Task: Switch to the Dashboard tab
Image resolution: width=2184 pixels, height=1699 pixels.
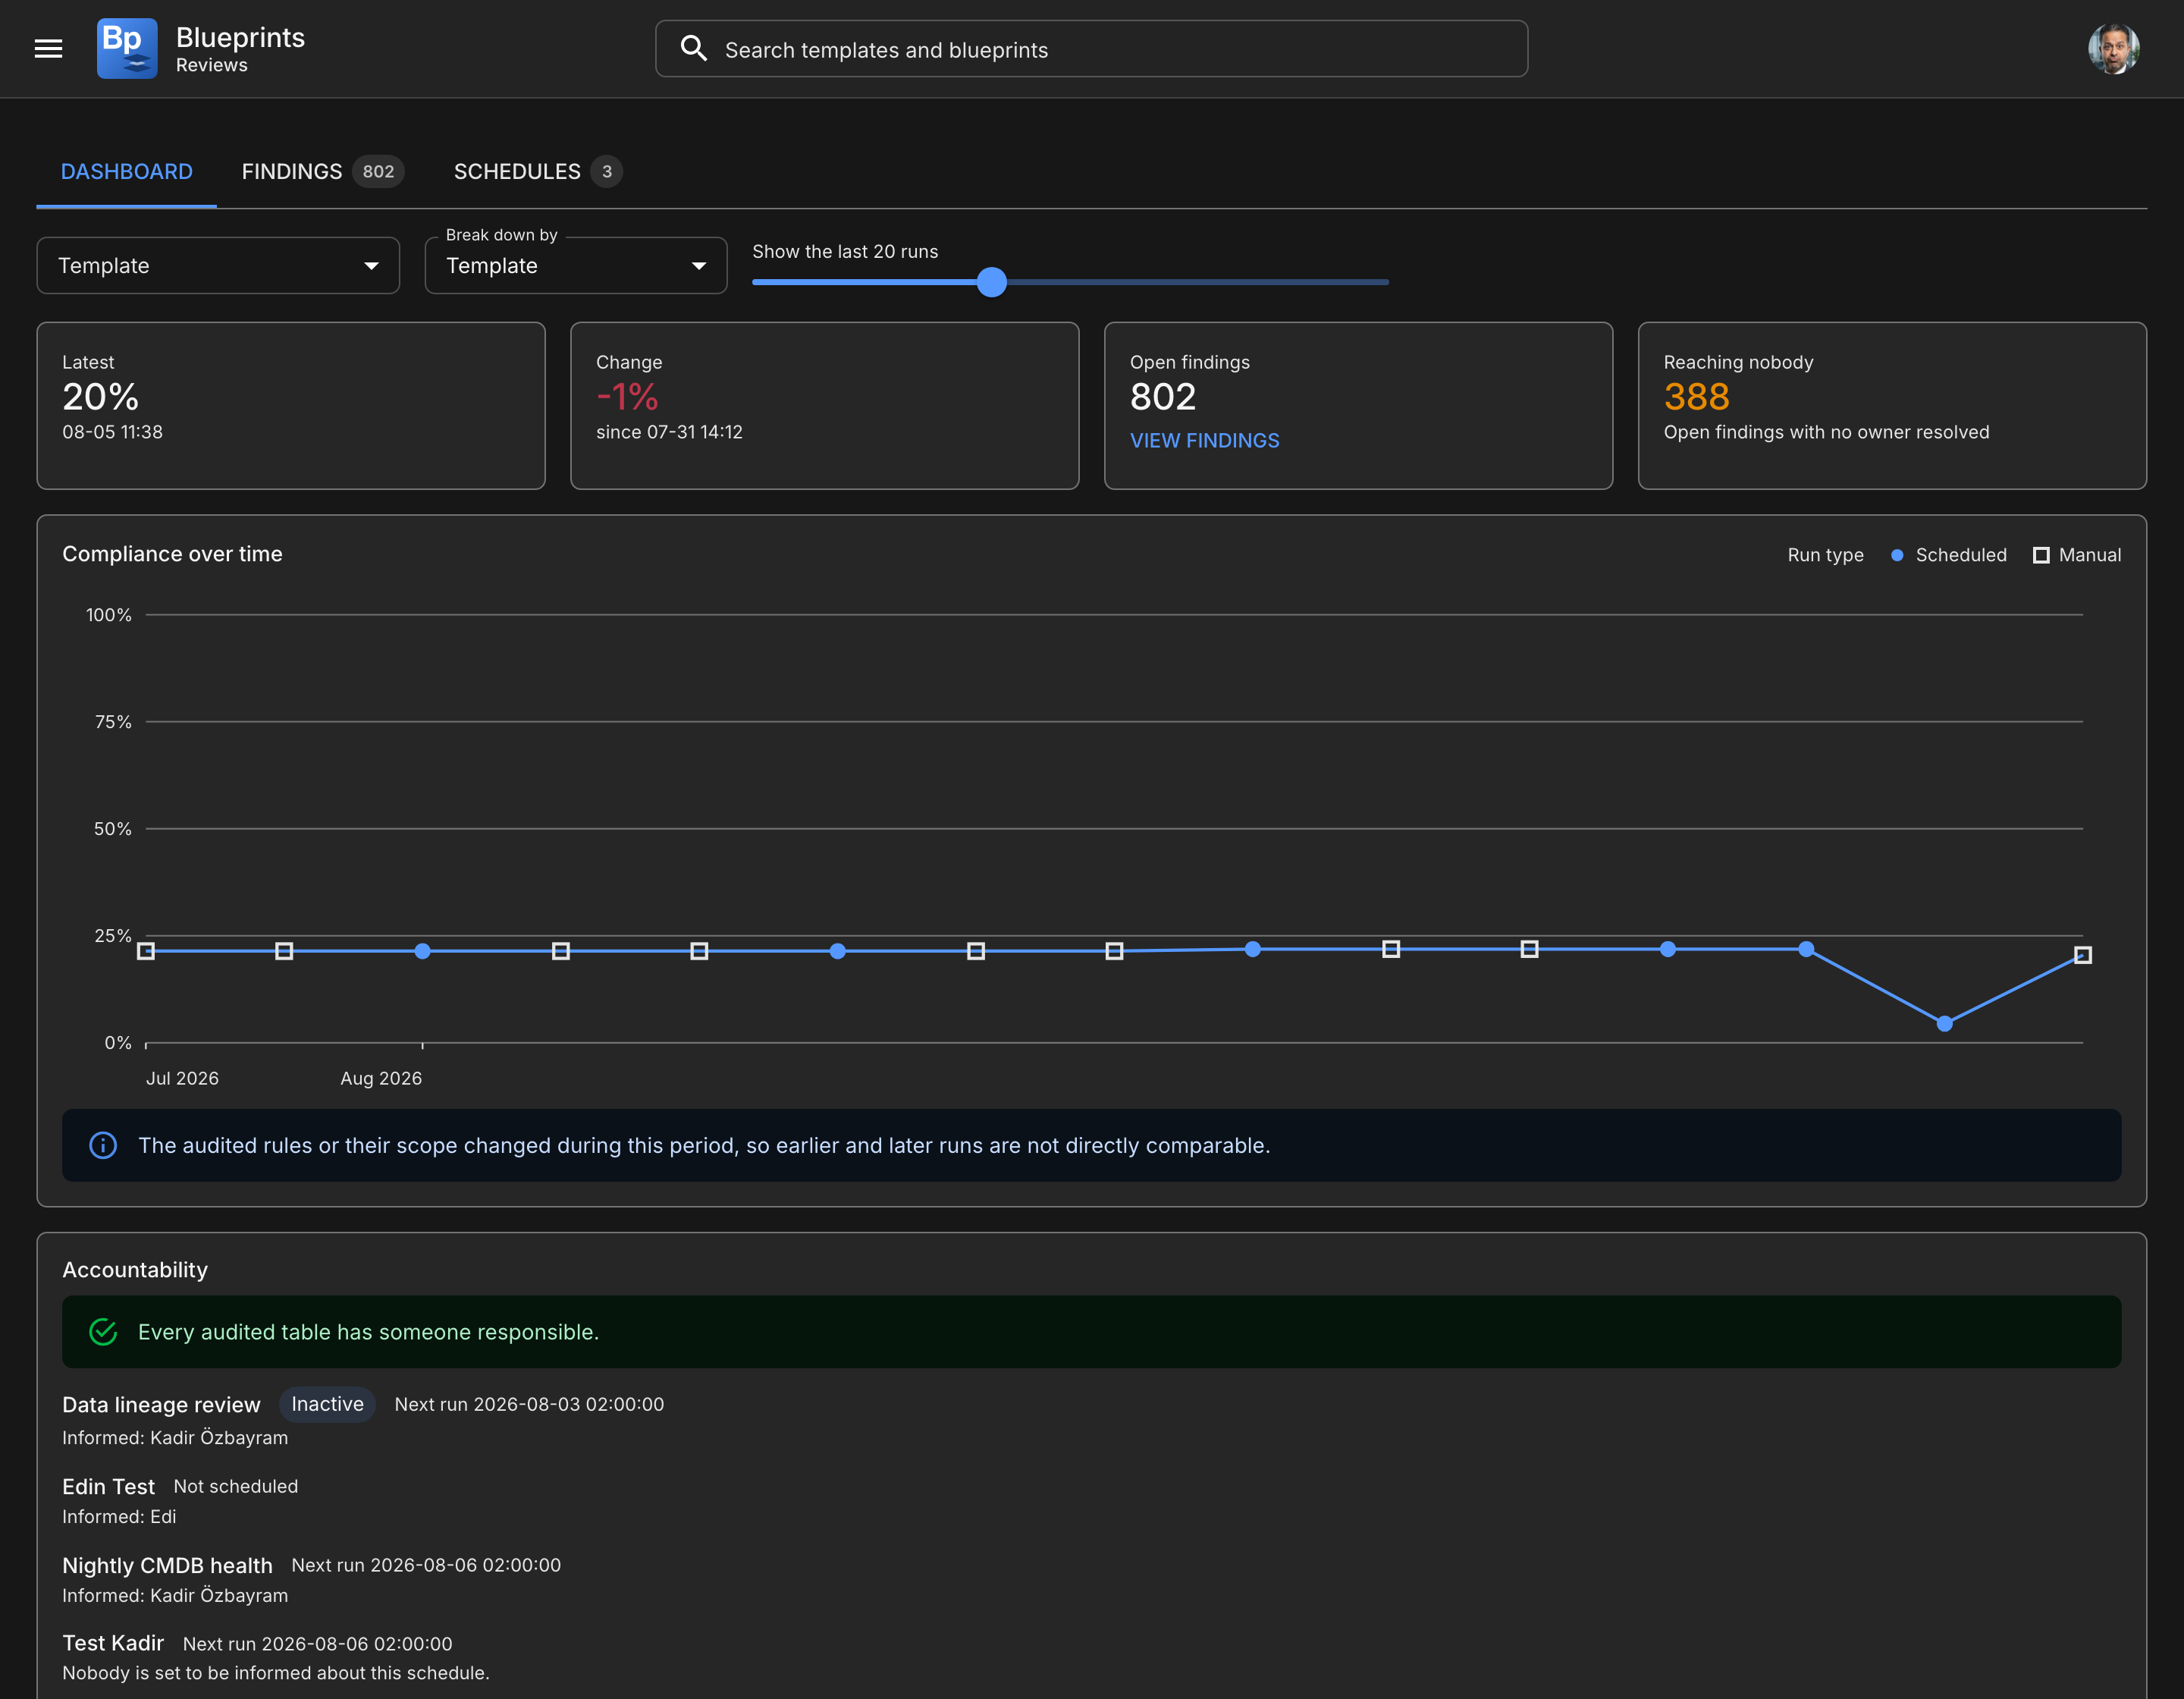Action: click(127, 172)
